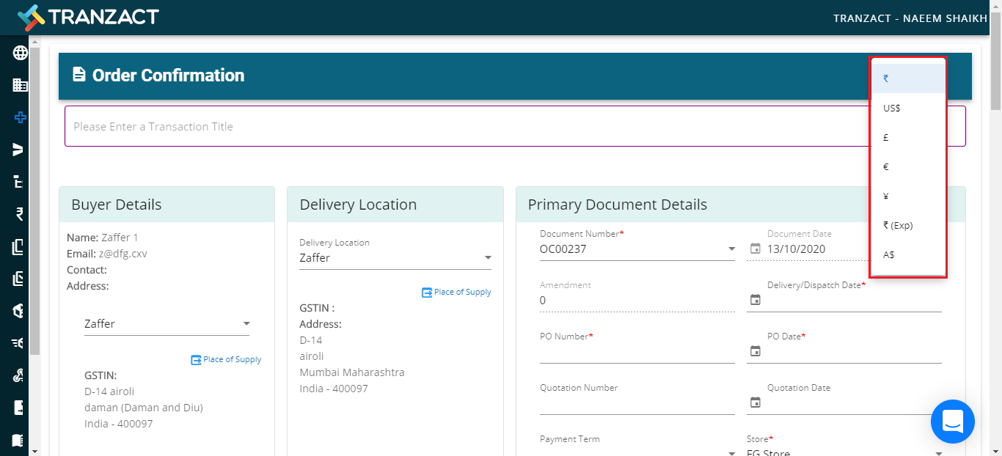1002x456 pixels.
Task: Click the text 'daman (Daman and Diu)'
Action: [144, 408]
